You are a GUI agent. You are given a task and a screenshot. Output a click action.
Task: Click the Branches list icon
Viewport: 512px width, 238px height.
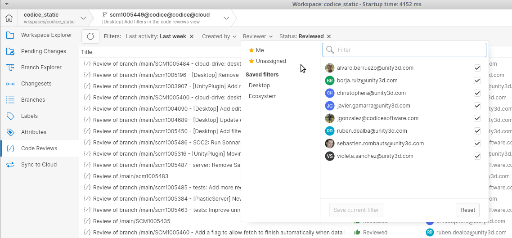(x=10, y=100)
